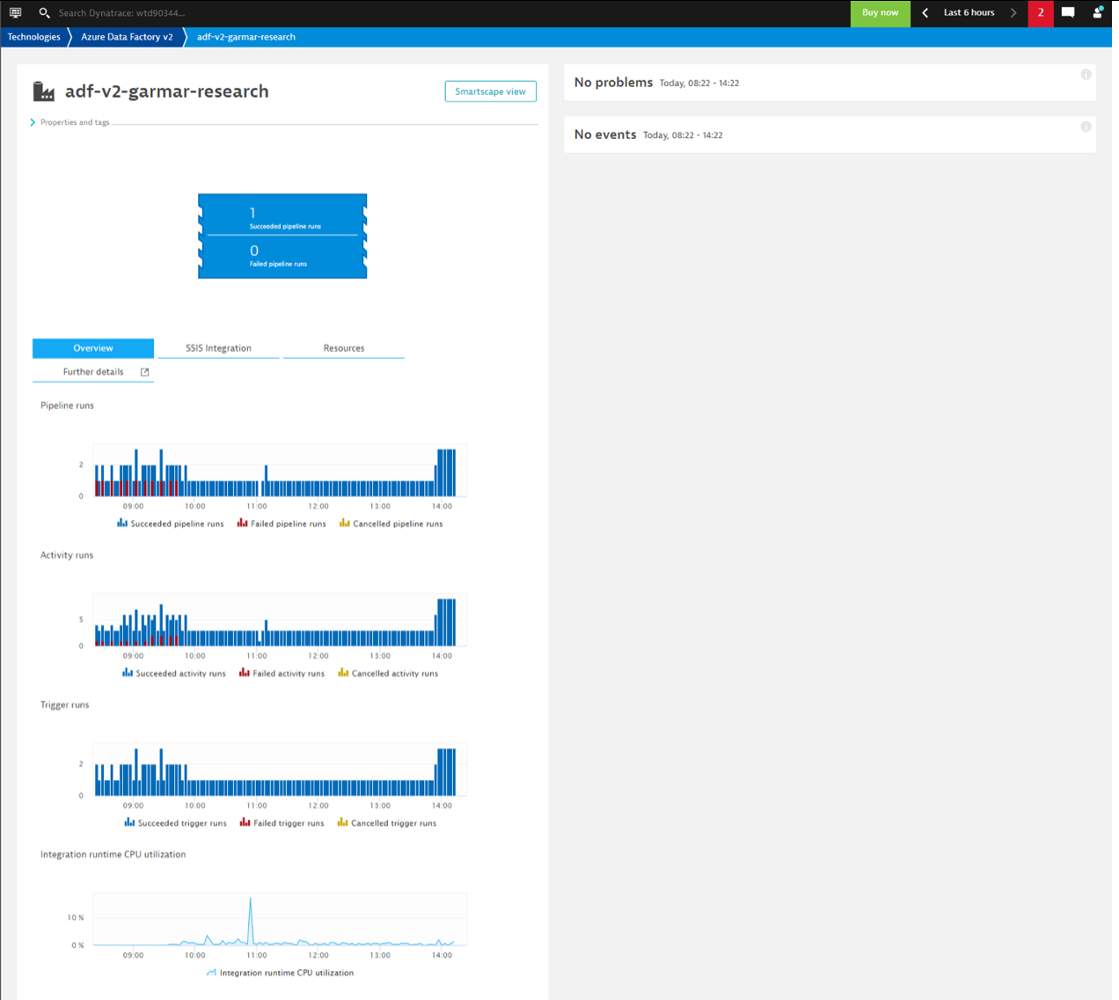Switch to SSIS Integration tab
The height and width of the screenshot is (1000, 1119).
point(218,348)
